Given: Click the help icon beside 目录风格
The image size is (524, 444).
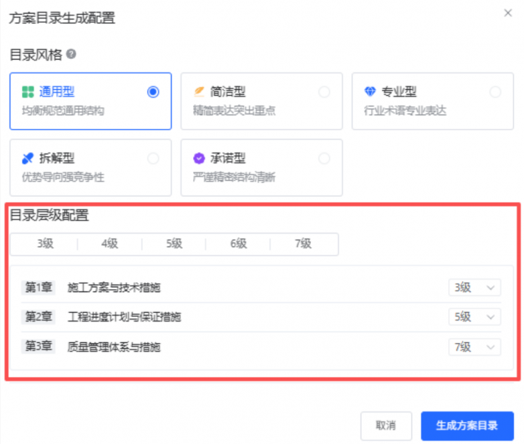Looking at the screenshot, I should coord(71,54).
